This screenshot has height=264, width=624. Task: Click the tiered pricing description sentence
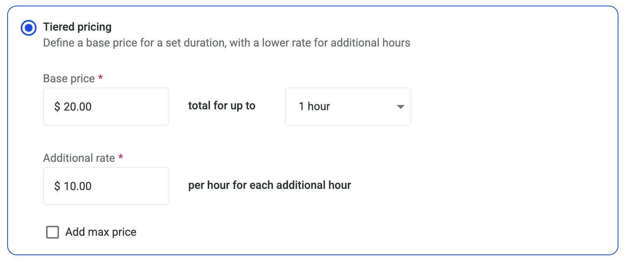tap(226, 43)
